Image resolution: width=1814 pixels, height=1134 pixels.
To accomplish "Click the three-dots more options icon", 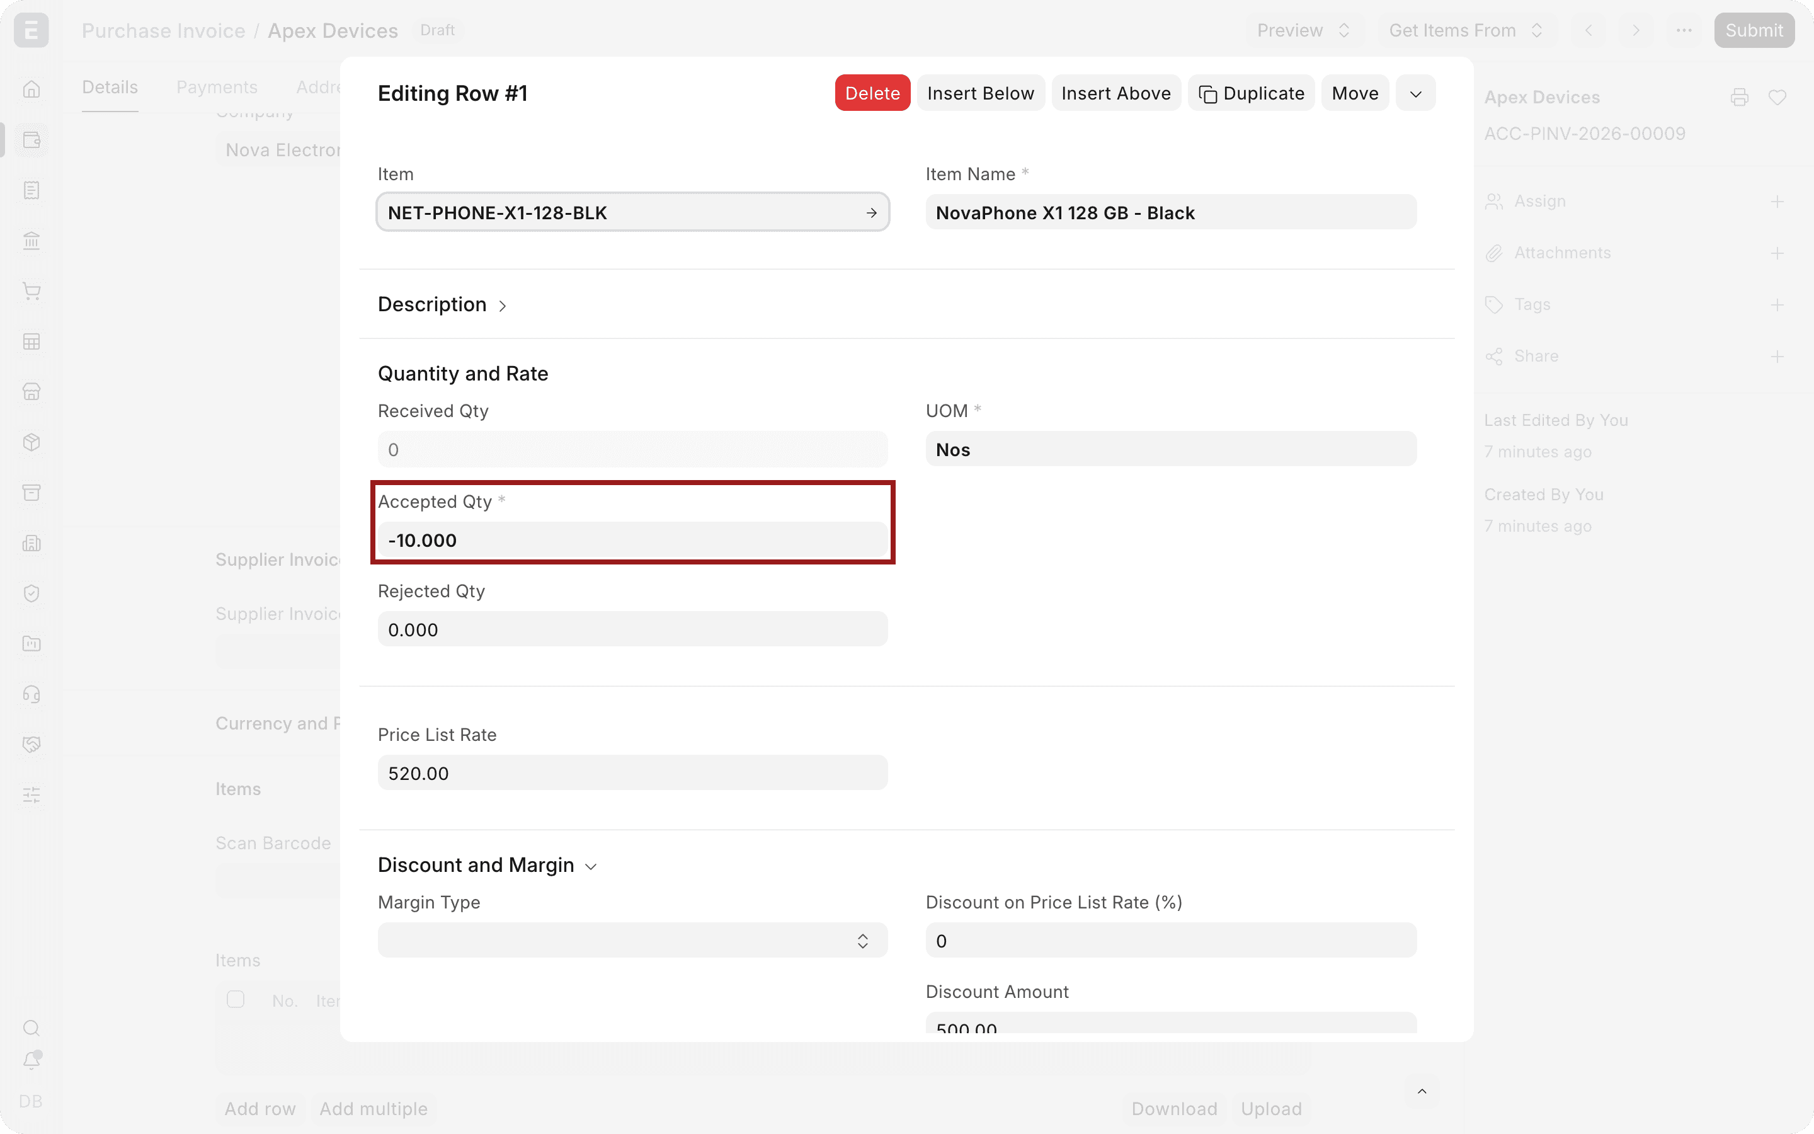I will tap(1684, 31).
